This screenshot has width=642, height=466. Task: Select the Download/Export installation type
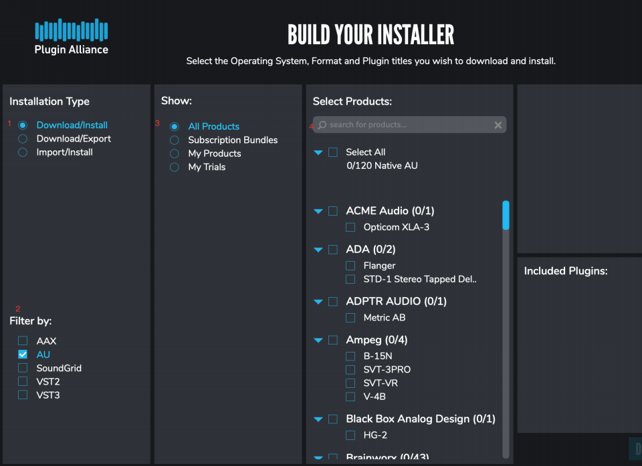pyautogui.click(x=23, y=139)
